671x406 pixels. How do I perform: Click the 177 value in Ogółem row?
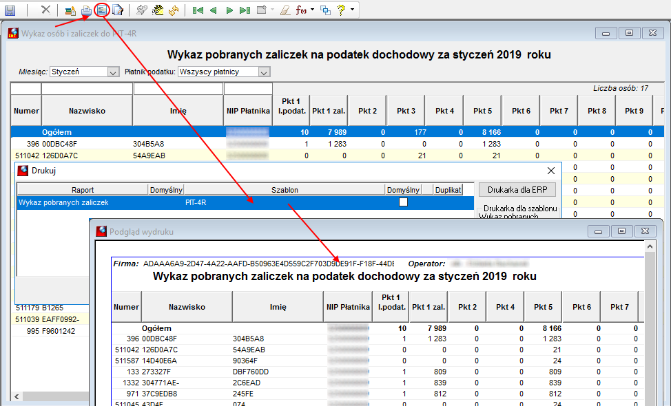[x=420, y=132]
